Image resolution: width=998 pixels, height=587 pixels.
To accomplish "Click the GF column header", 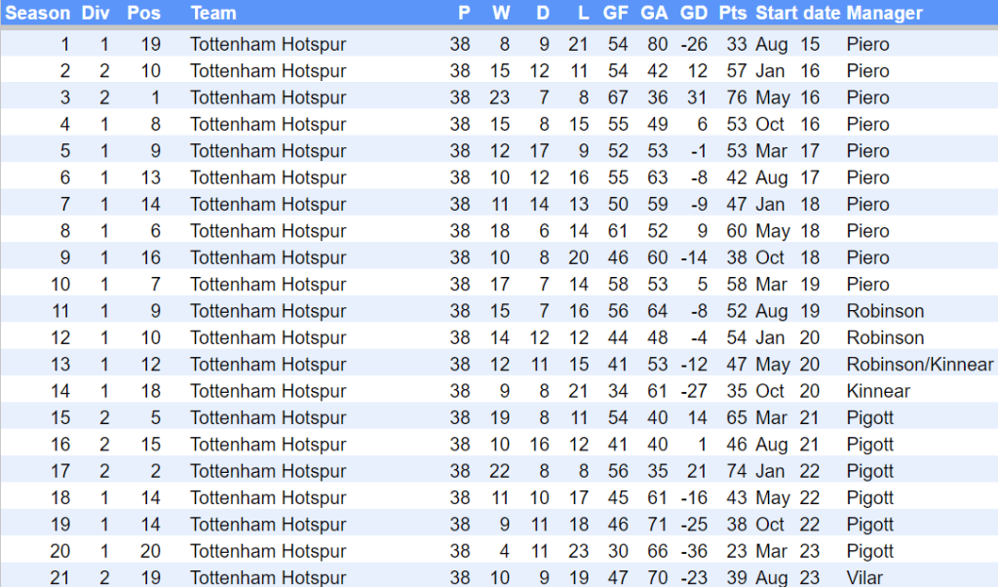I will (x=616, y=14).
